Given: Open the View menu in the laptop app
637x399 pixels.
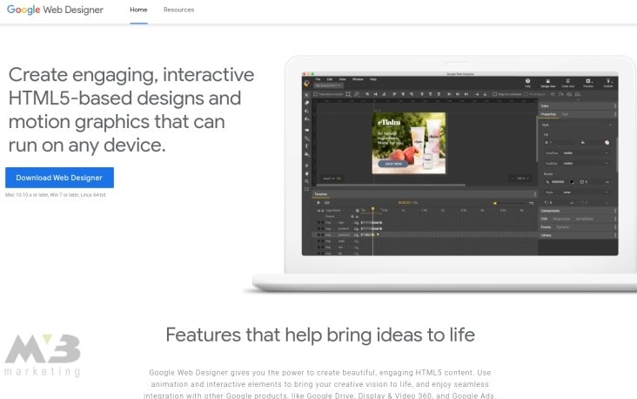Looking at the screenshot, I should click(343, 79).
